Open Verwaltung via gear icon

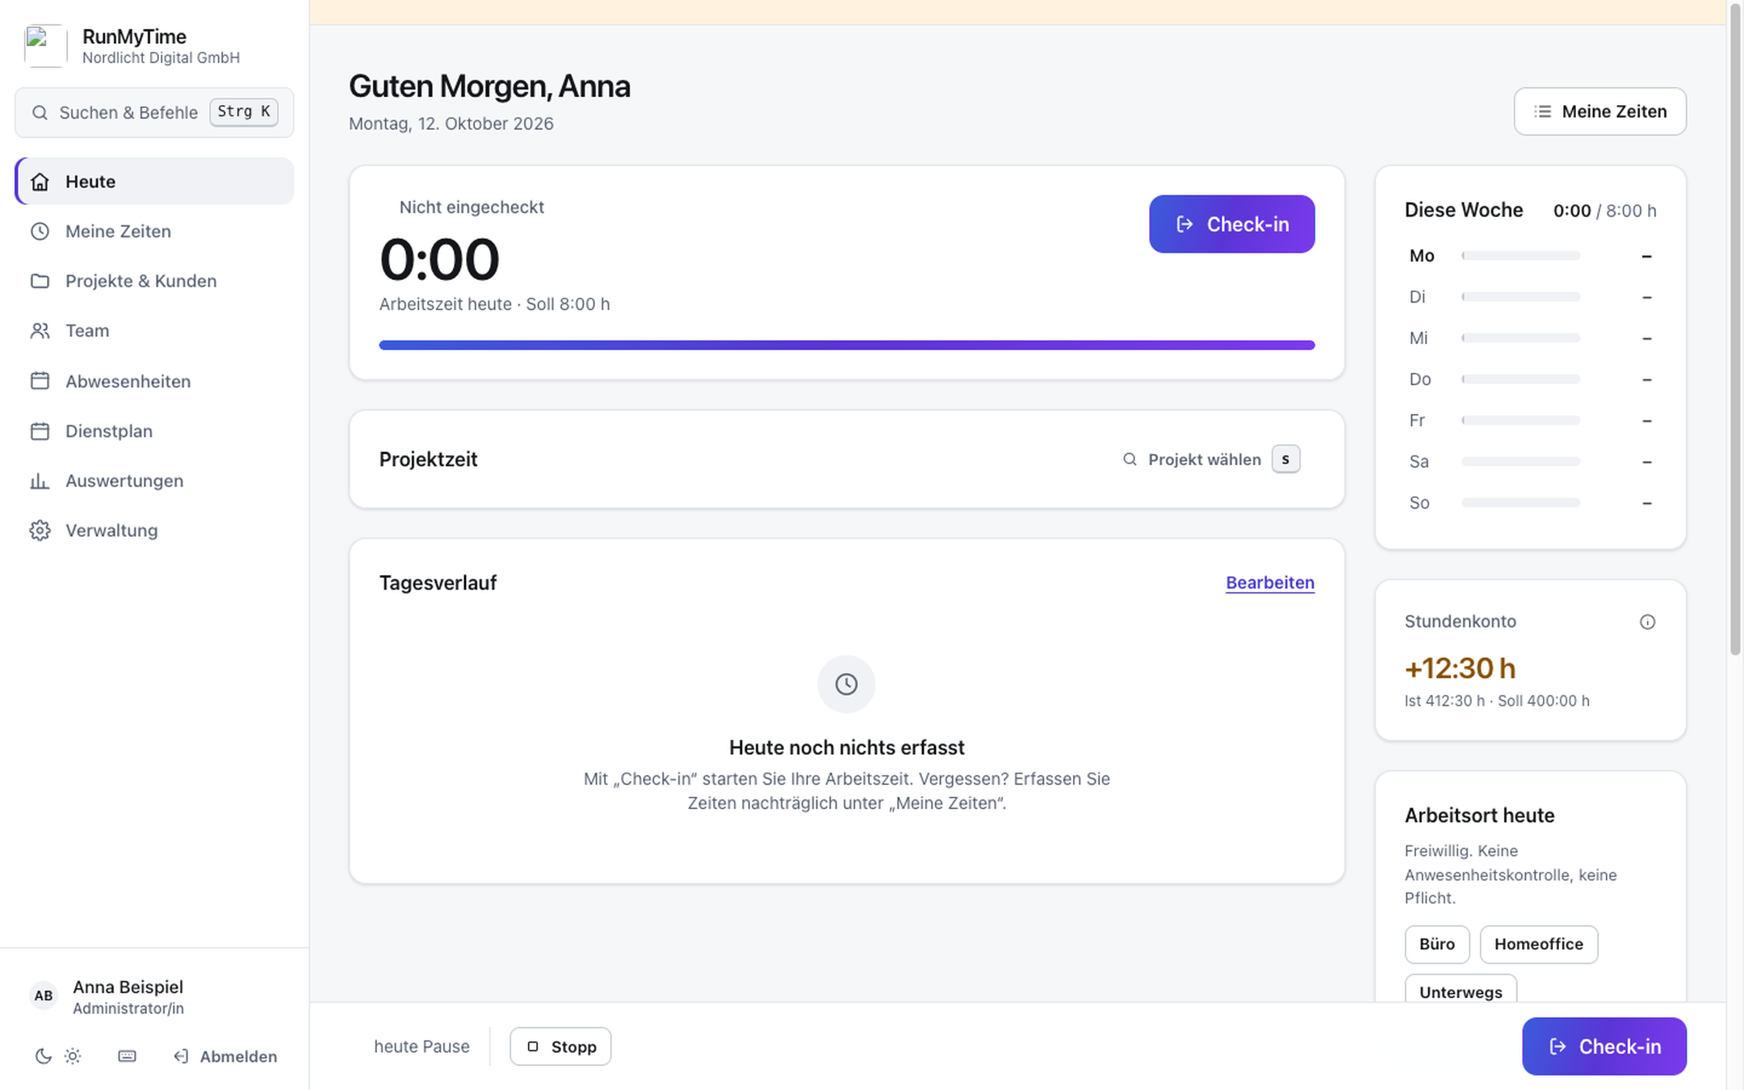[40, 530]
